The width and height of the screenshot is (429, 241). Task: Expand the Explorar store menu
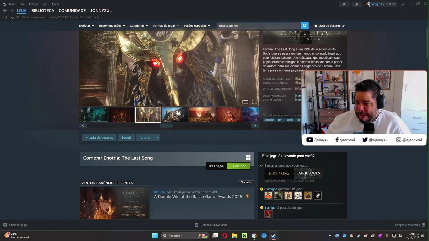coord(86,26)
